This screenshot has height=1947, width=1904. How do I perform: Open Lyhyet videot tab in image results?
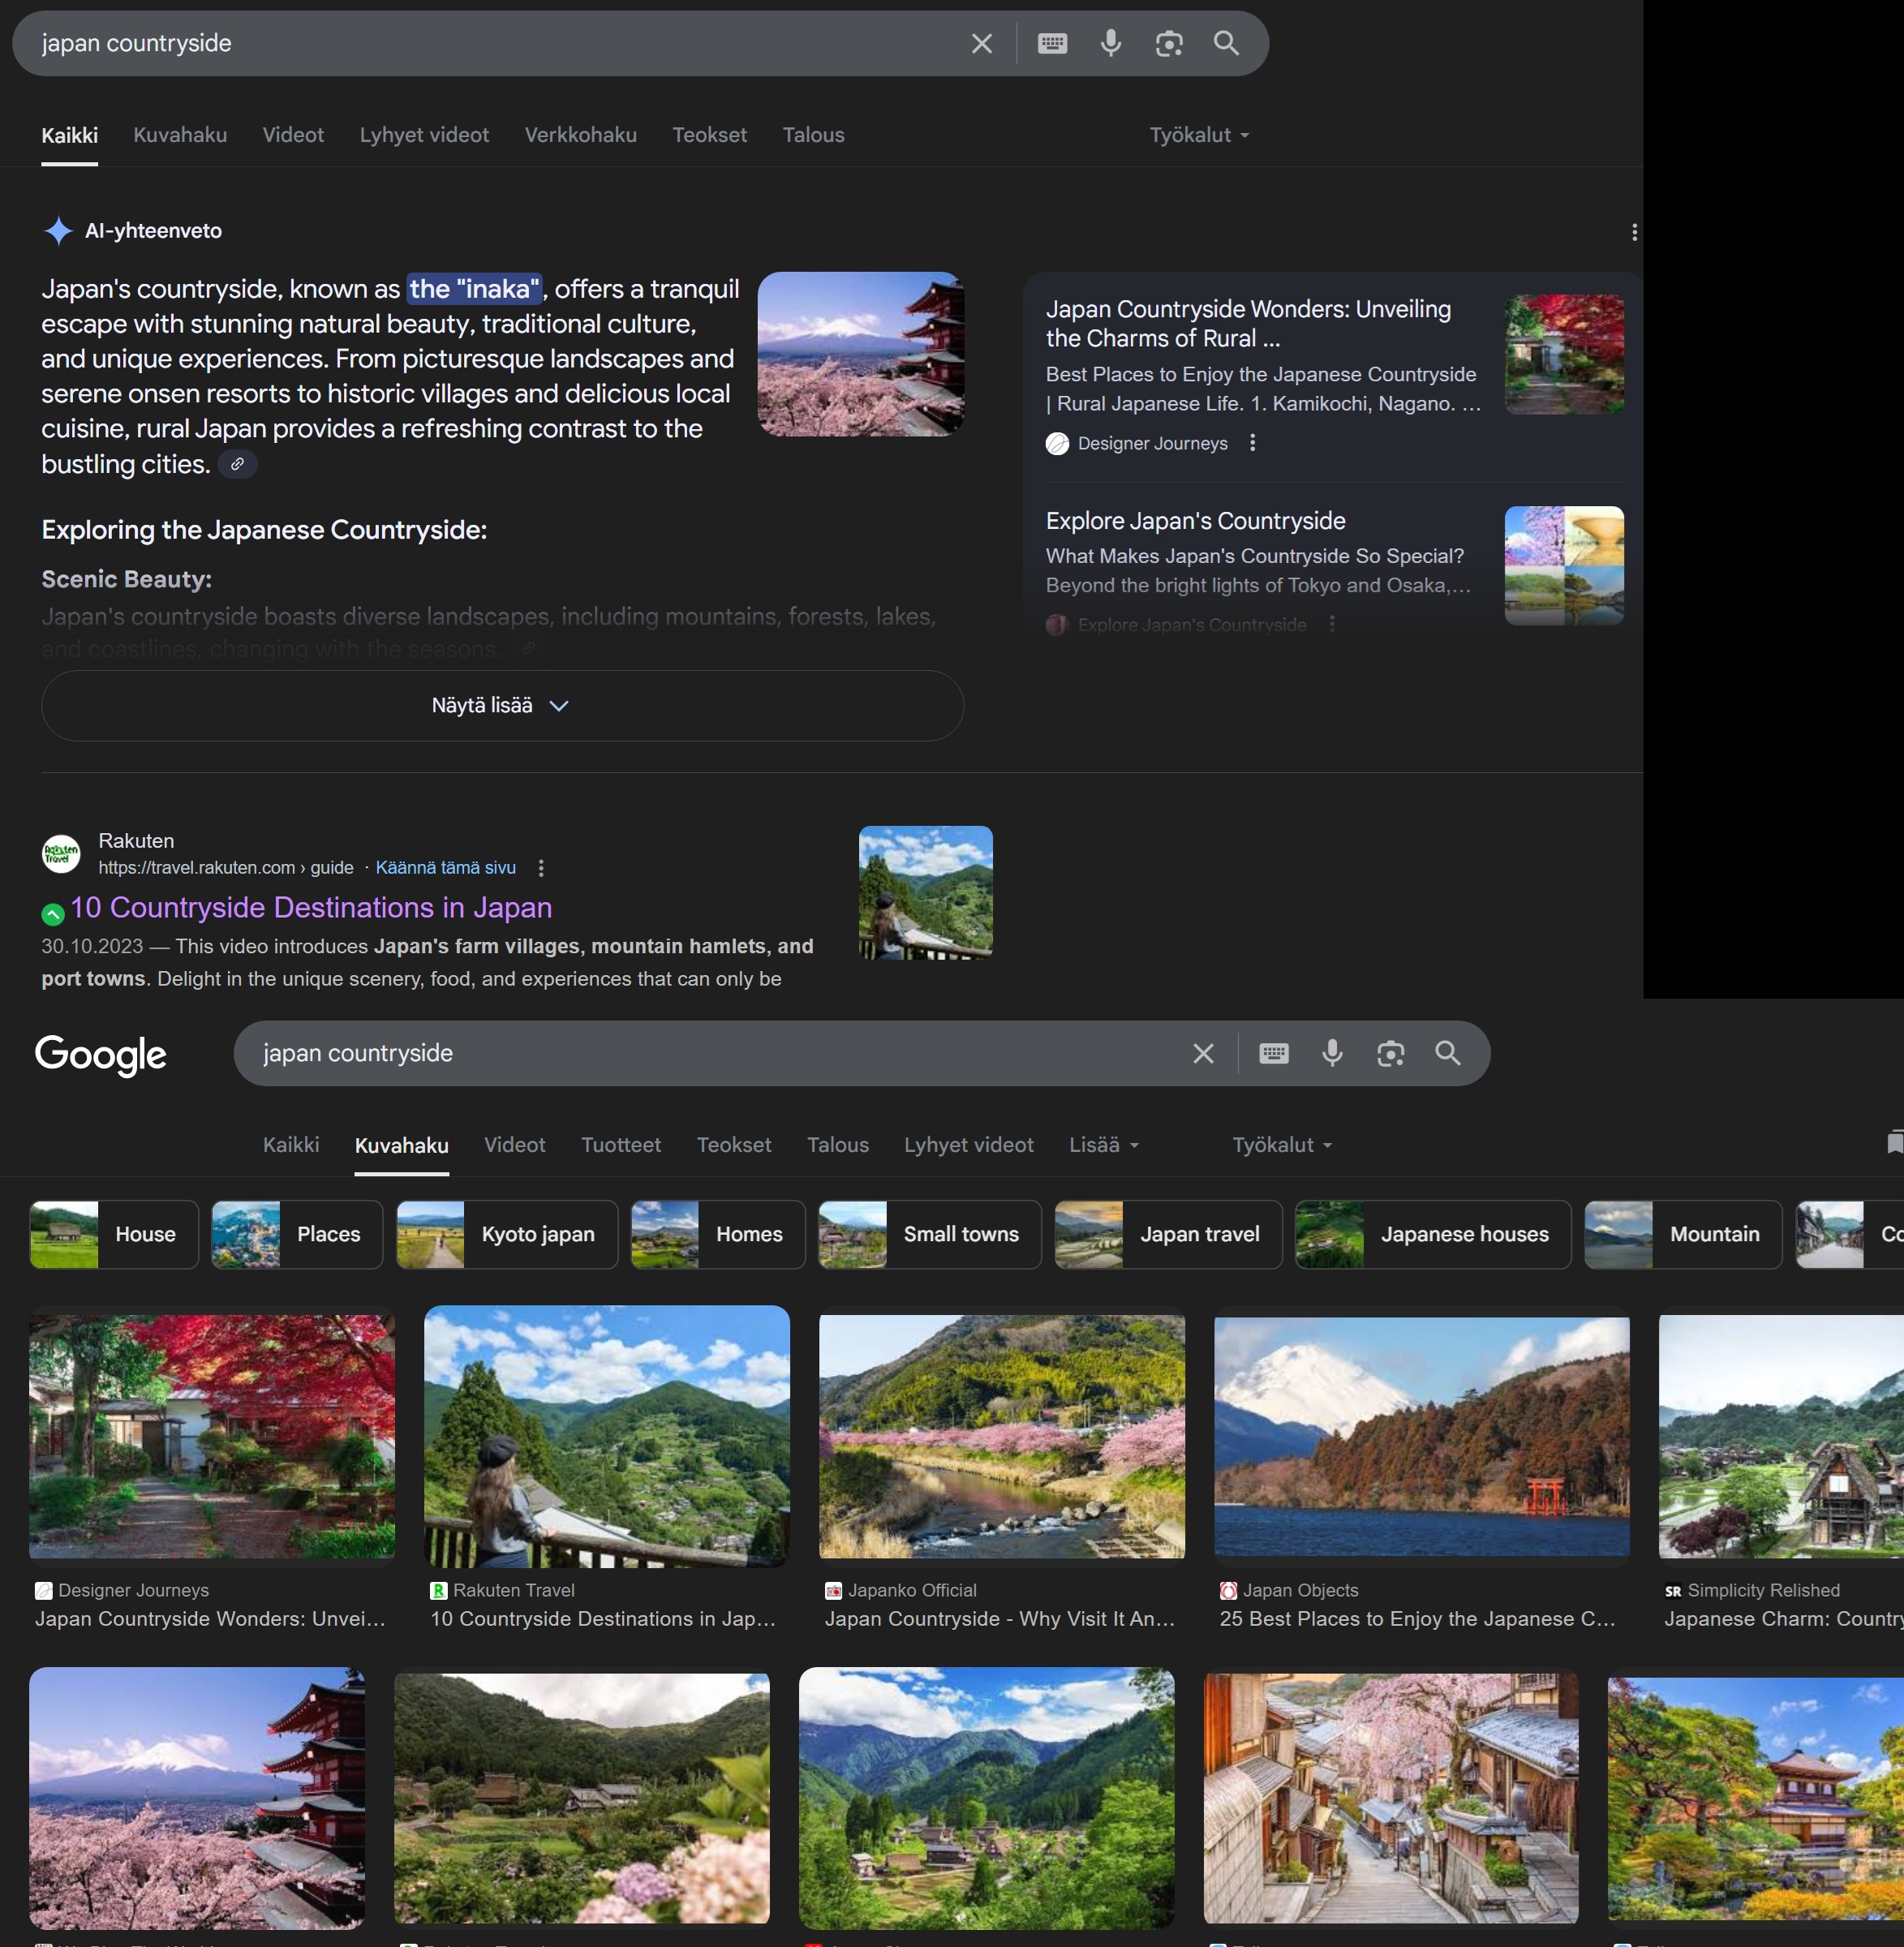[x=968, y=1145]
